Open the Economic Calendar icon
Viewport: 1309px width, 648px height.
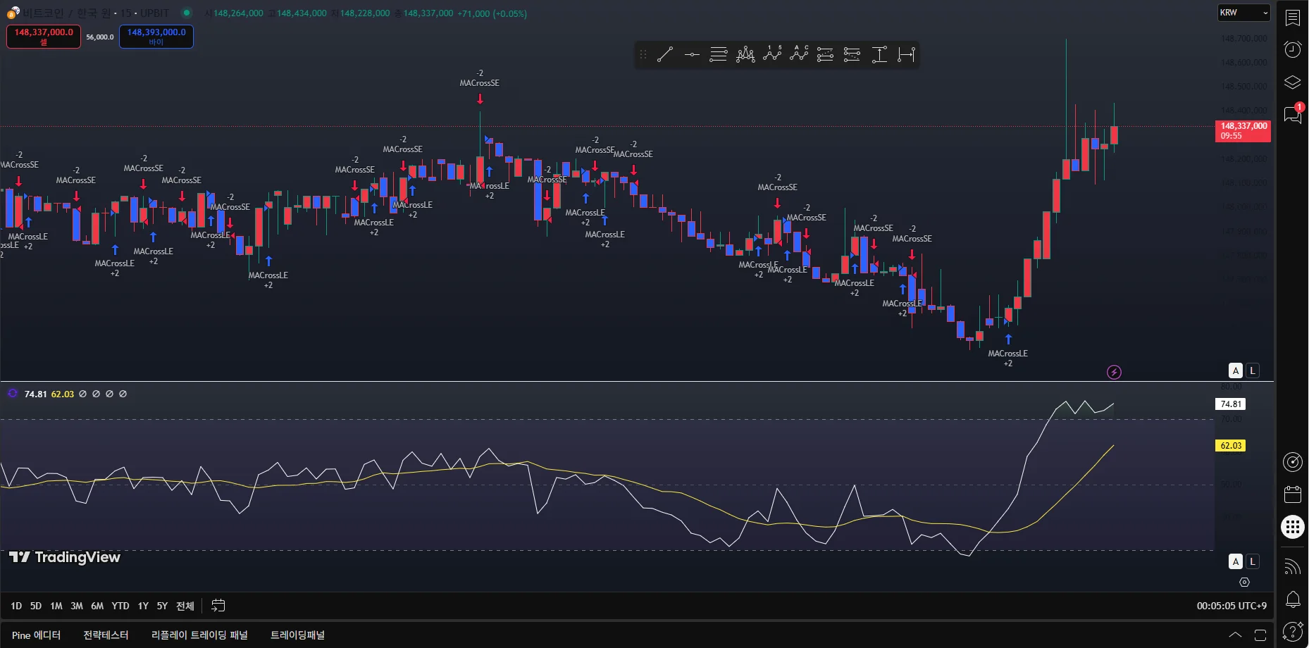tap(1293, 494)
